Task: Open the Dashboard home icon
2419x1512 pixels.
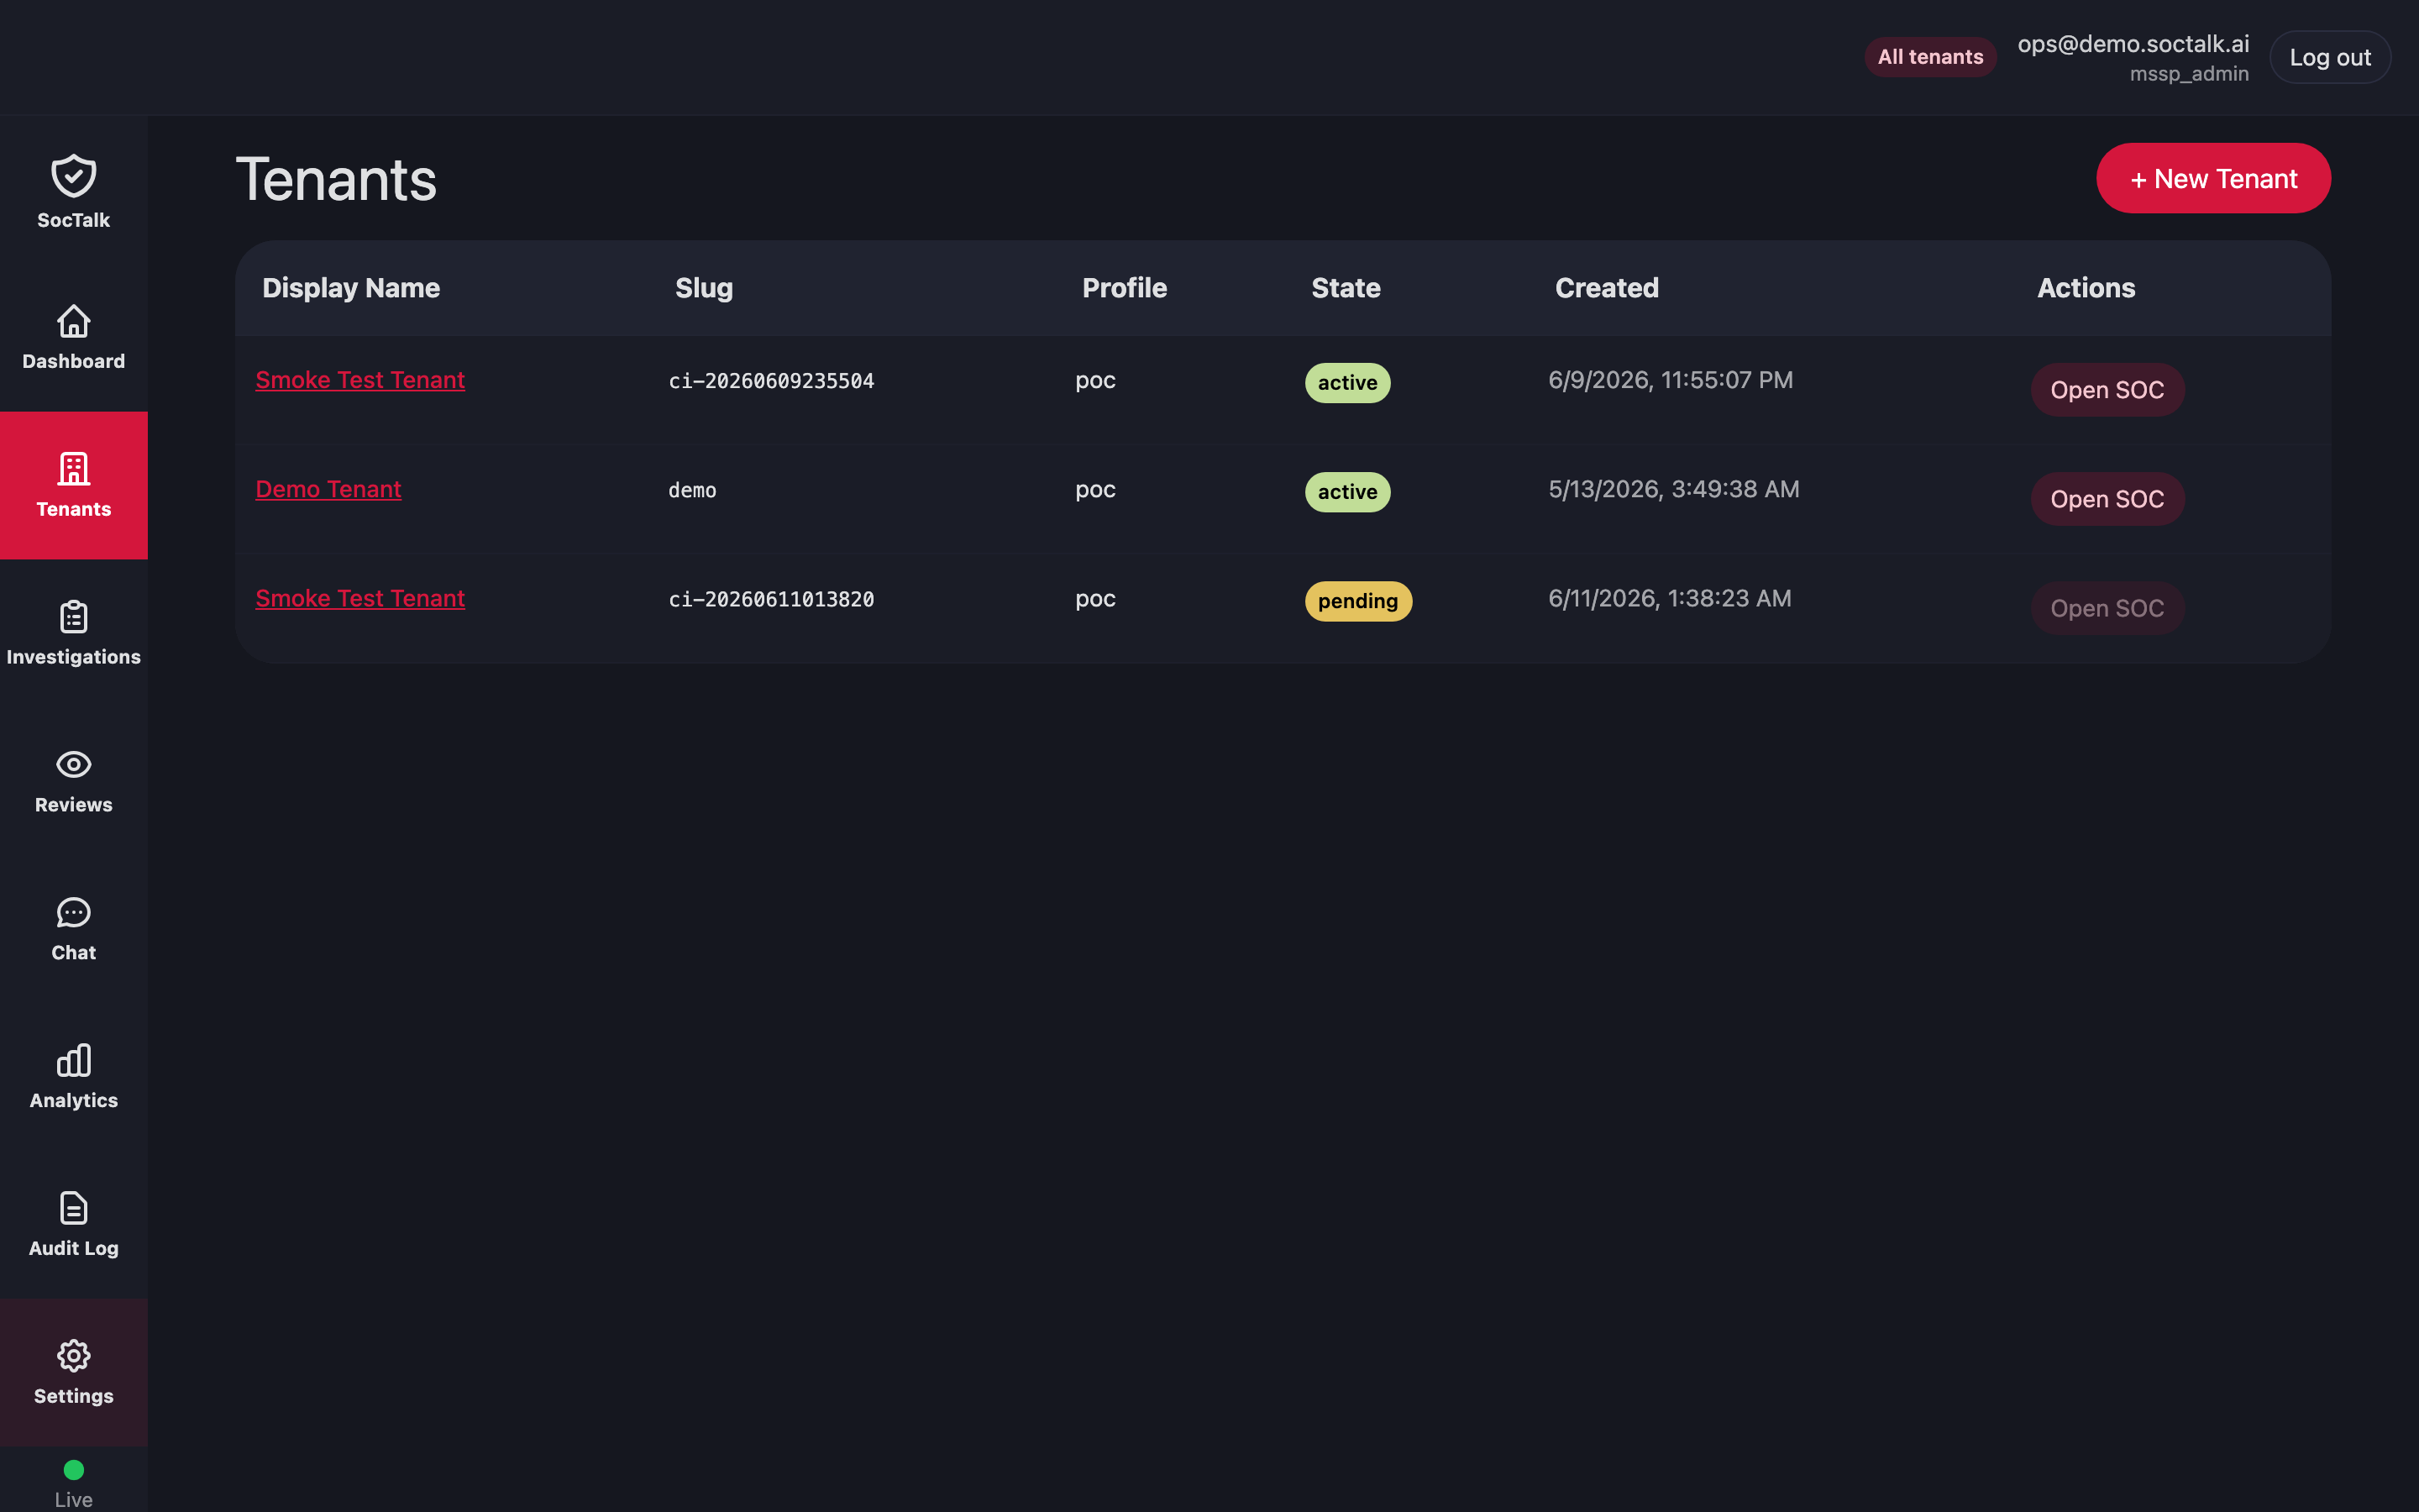Action: tap(74, 321)
